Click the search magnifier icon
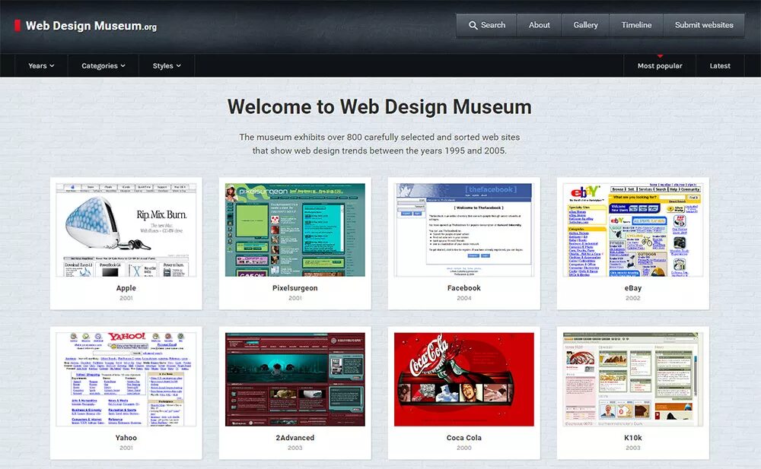 pyautogui.click(x=473, y=25)
